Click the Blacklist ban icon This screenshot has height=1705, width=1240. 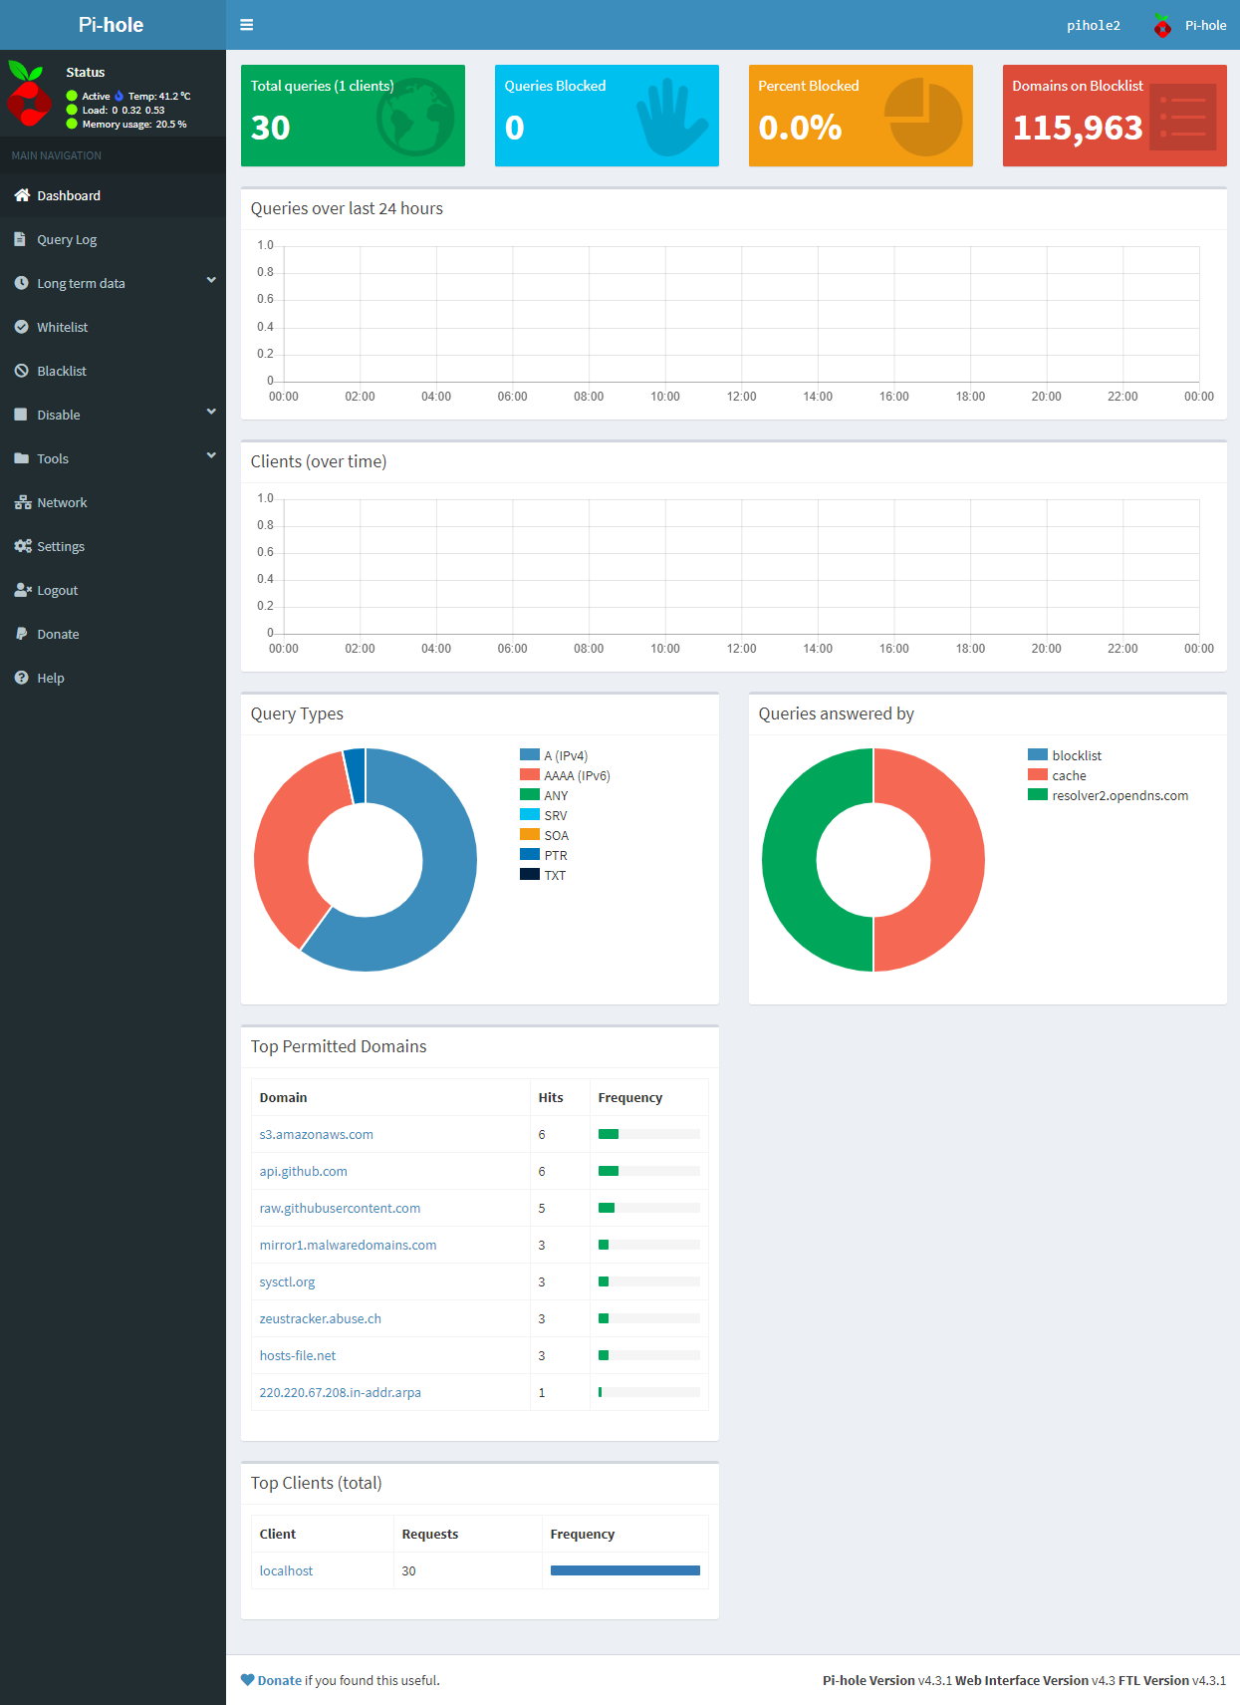21,371
